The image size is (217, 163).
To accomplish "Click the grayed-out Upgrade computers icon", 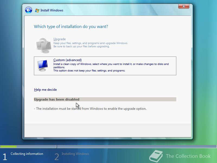I will tap(44, 46).
